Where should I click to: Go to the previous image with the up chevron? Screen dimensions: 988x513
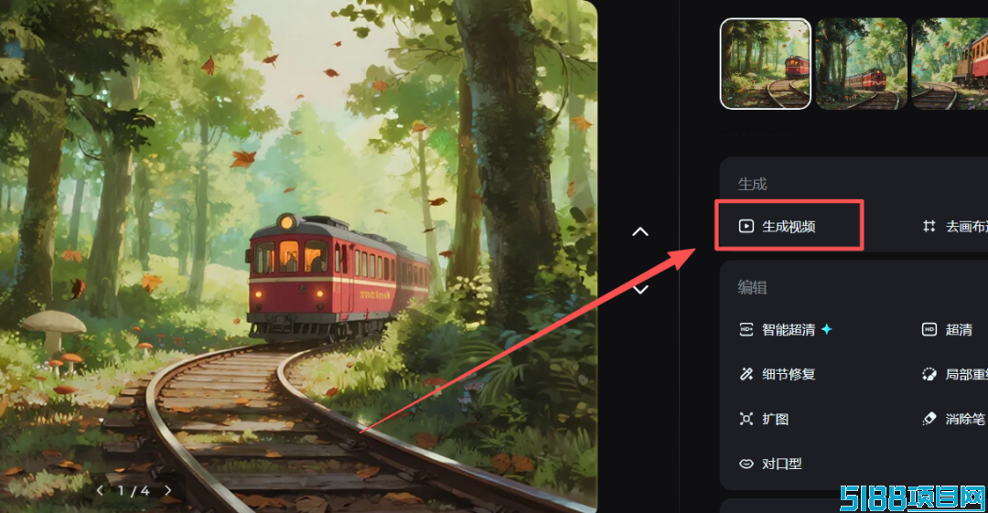click(x=640, y=232)
